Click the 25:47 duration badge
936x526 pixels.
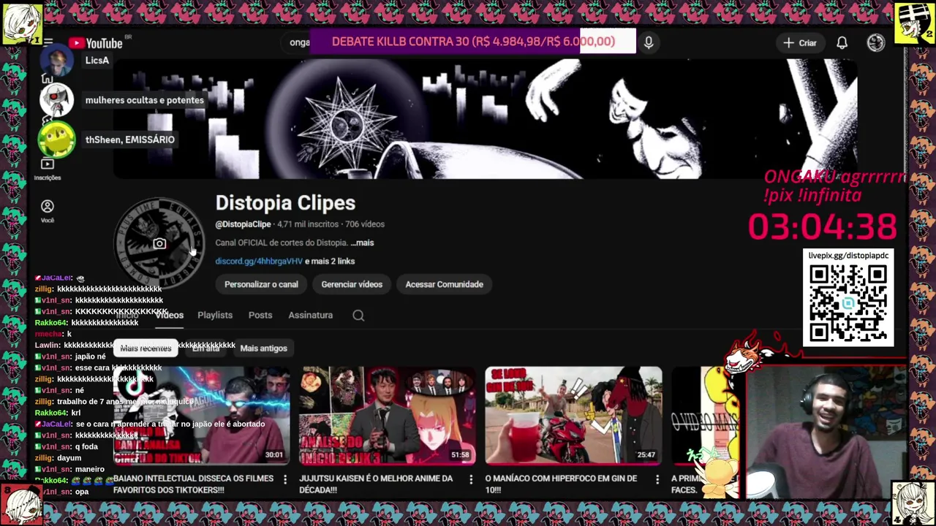(x=646, y=455)
